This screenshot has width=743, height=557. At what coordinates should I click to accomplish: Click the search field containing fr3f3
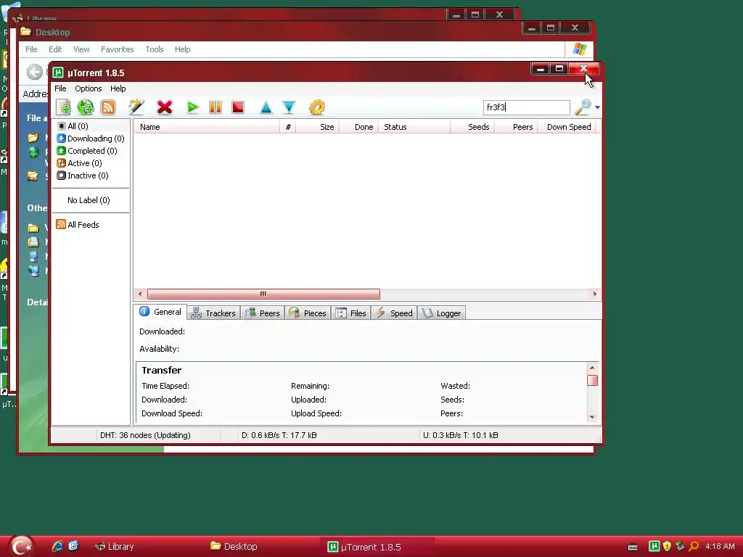[527, 107]
